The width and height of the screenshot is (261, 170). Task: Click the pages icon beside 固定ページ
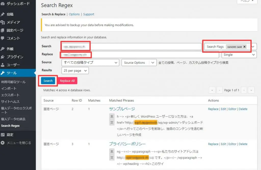click(x=3, y=30)
